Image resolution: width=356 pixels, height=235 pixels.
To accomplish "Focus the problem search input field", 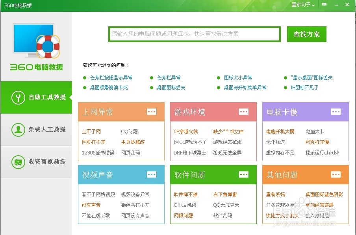I will (195, 34).
